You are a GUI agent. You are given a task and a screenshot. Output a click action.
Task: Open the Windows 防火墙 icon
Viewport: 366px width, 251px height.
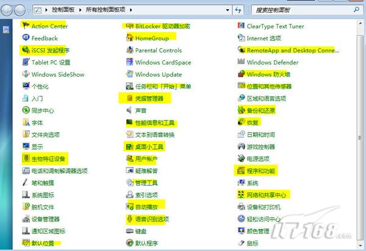241,74
